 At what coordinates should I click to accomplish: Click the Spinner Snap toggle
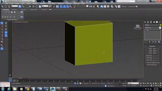(x=71, y=7)
